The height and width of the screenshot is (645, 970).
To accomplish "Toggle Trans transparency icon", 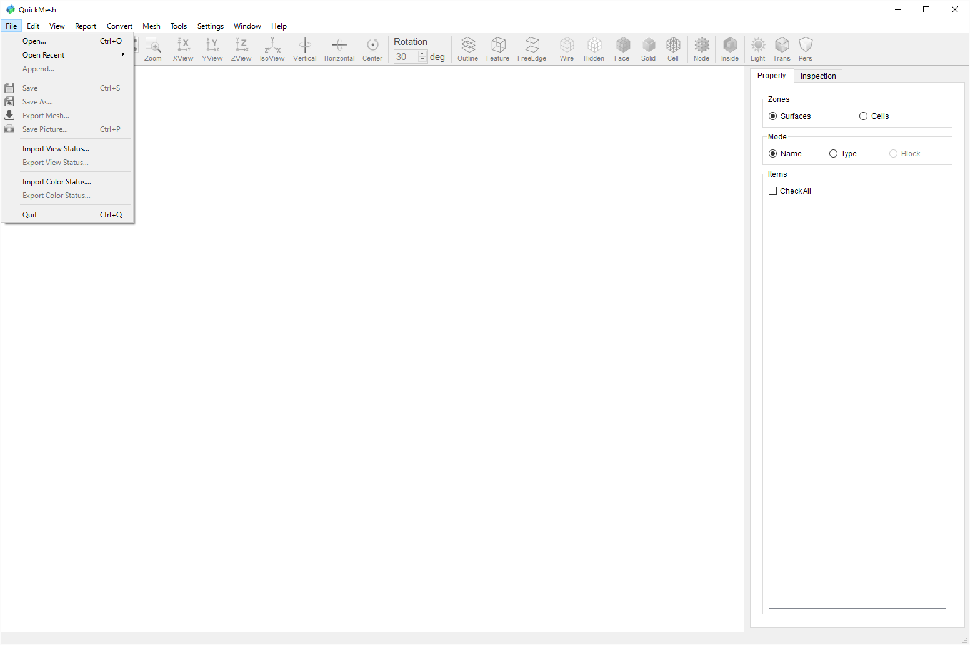I will (782, 49).
